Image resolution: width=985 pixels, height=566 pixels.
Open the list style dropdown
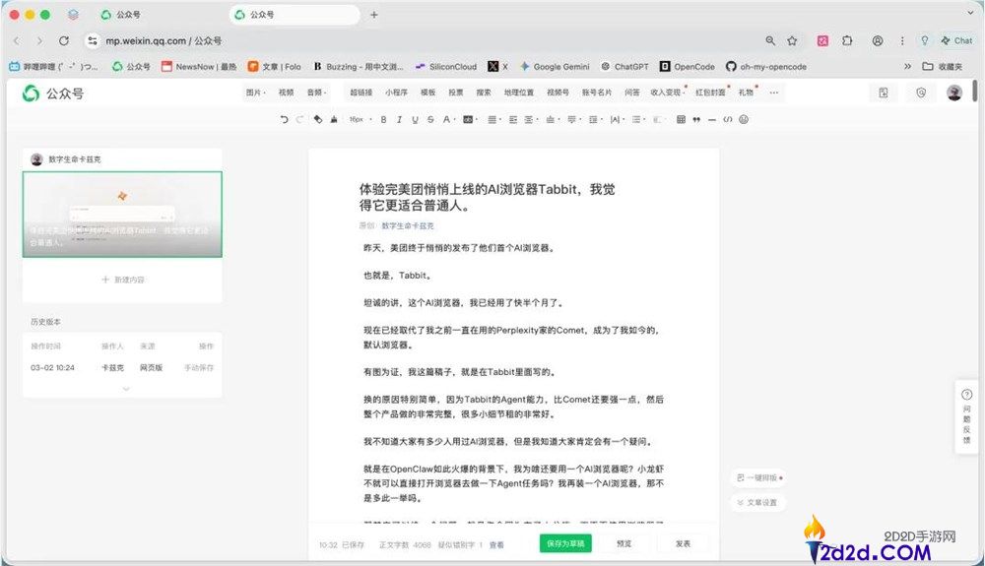pyautogui.click(x=638, y=119)
